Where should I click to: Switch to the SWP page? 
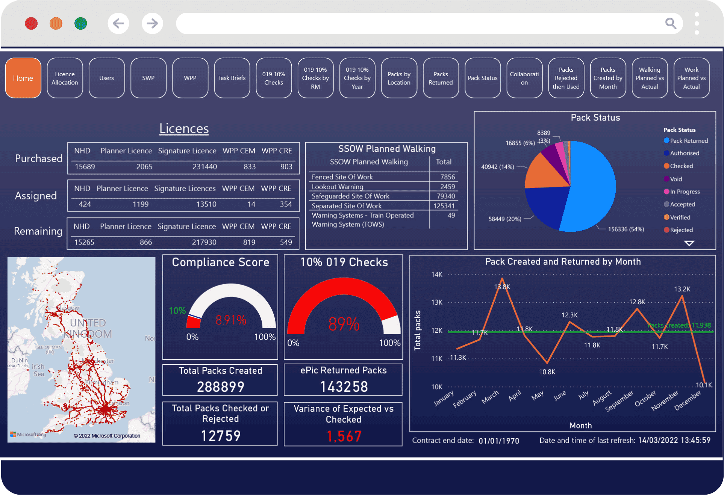(x=148, y=78)
